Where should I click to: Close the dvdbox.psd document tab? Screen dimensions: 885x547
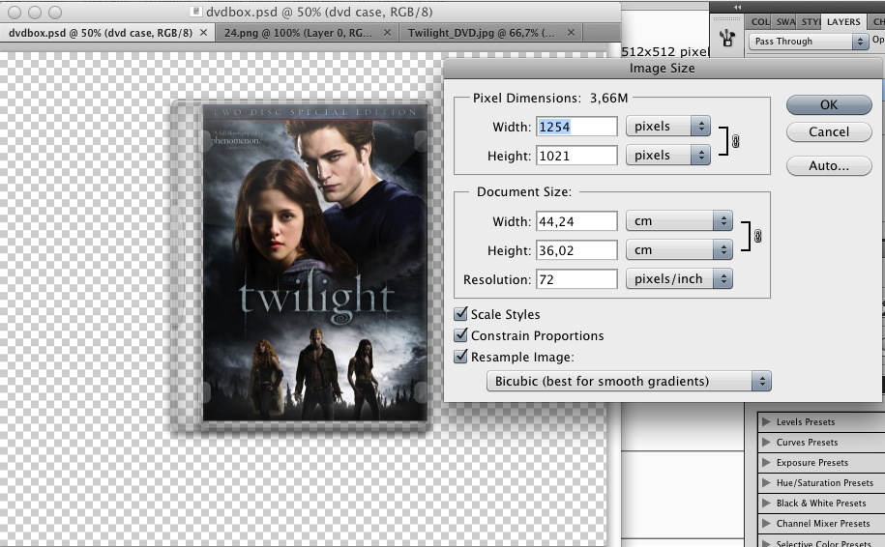point(203,33)
